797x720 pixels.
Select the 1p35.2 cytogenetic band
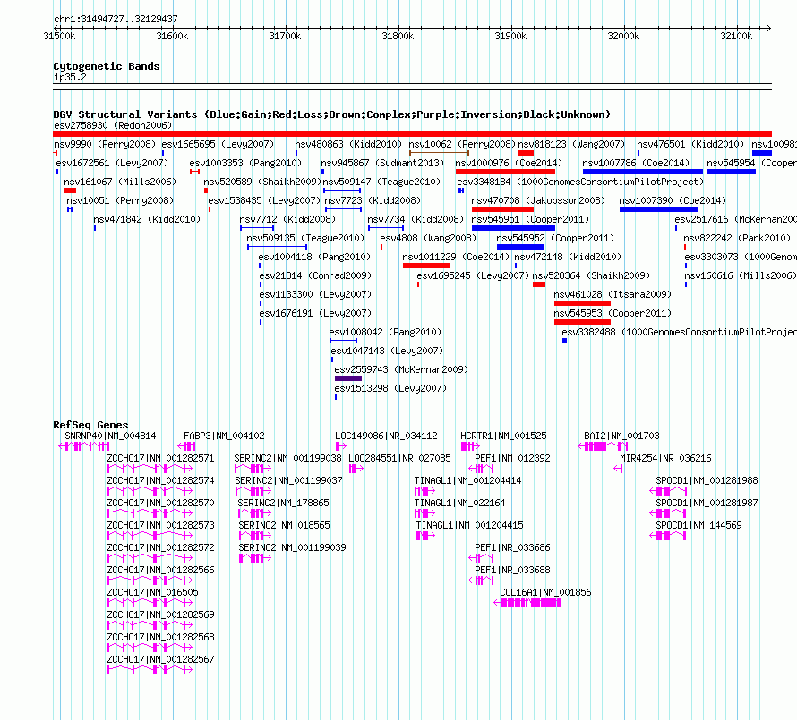click(412, 87)
